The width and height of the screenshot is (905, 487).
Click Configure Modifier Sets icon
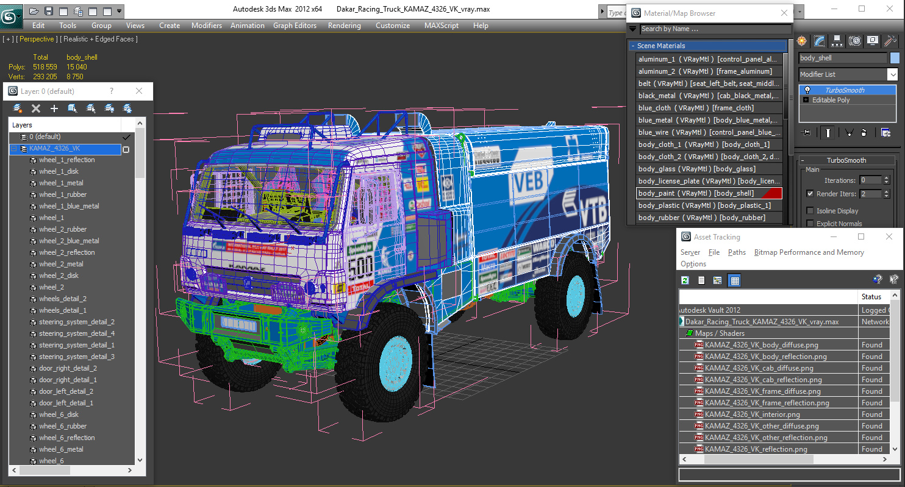pyautogui.click(x=886, y=132)
